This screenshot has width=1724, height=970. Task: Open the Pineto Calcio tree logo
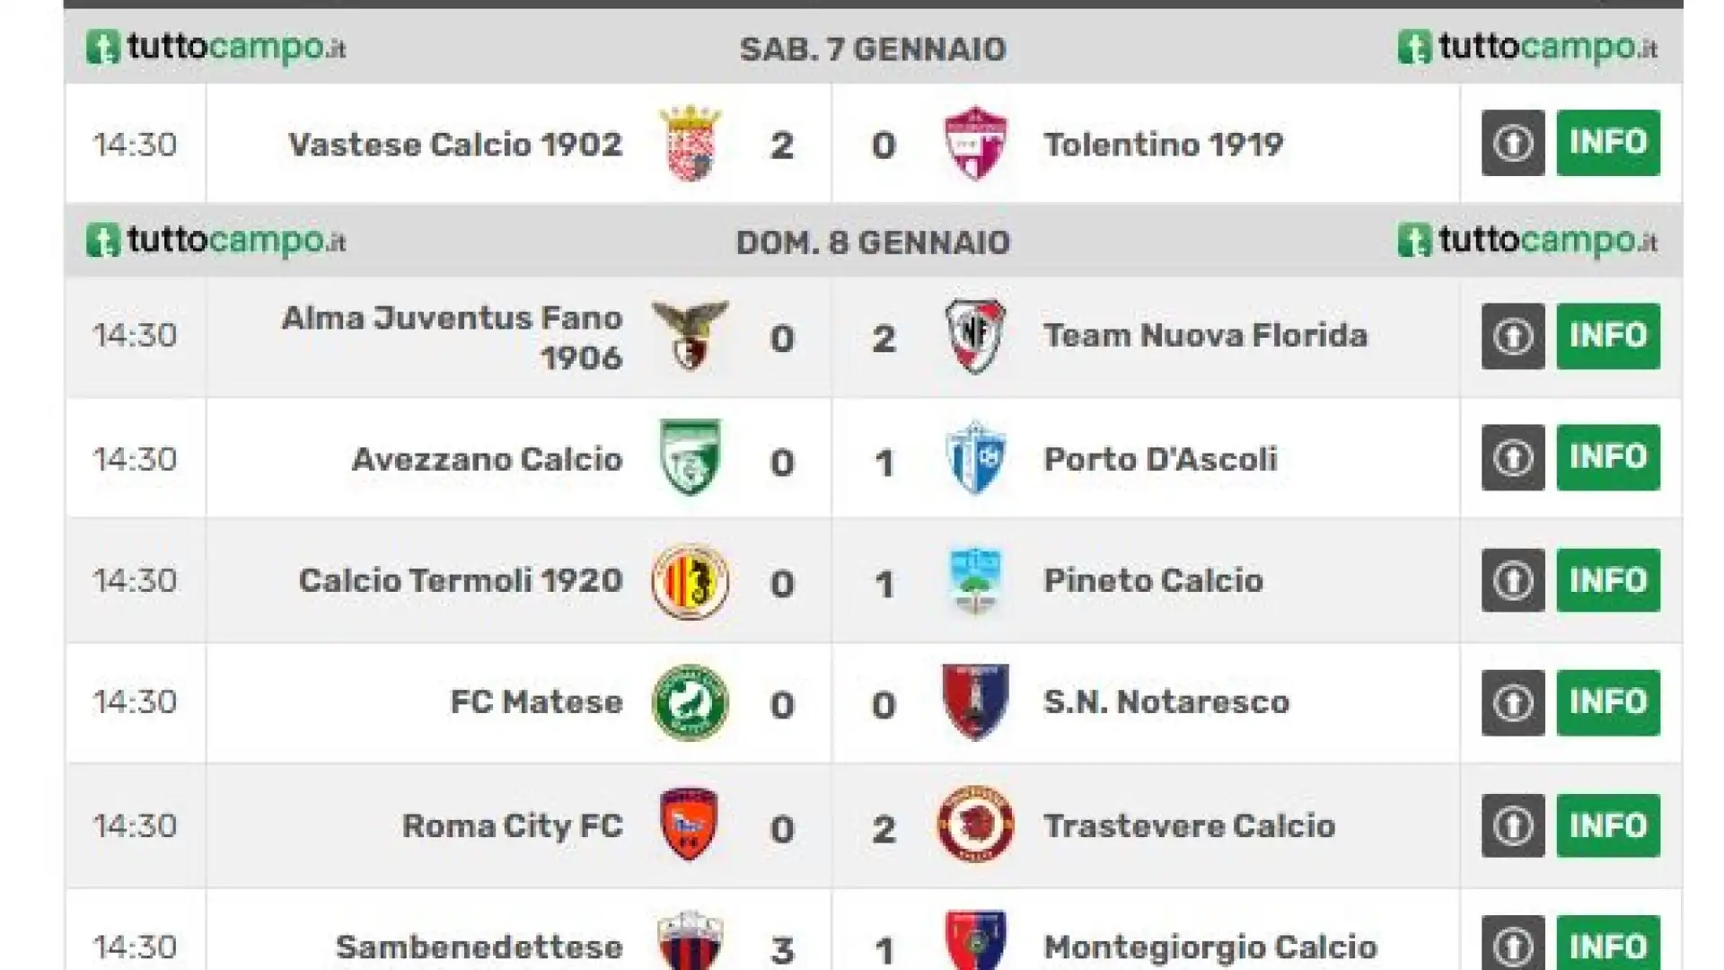tap(976, 581)
